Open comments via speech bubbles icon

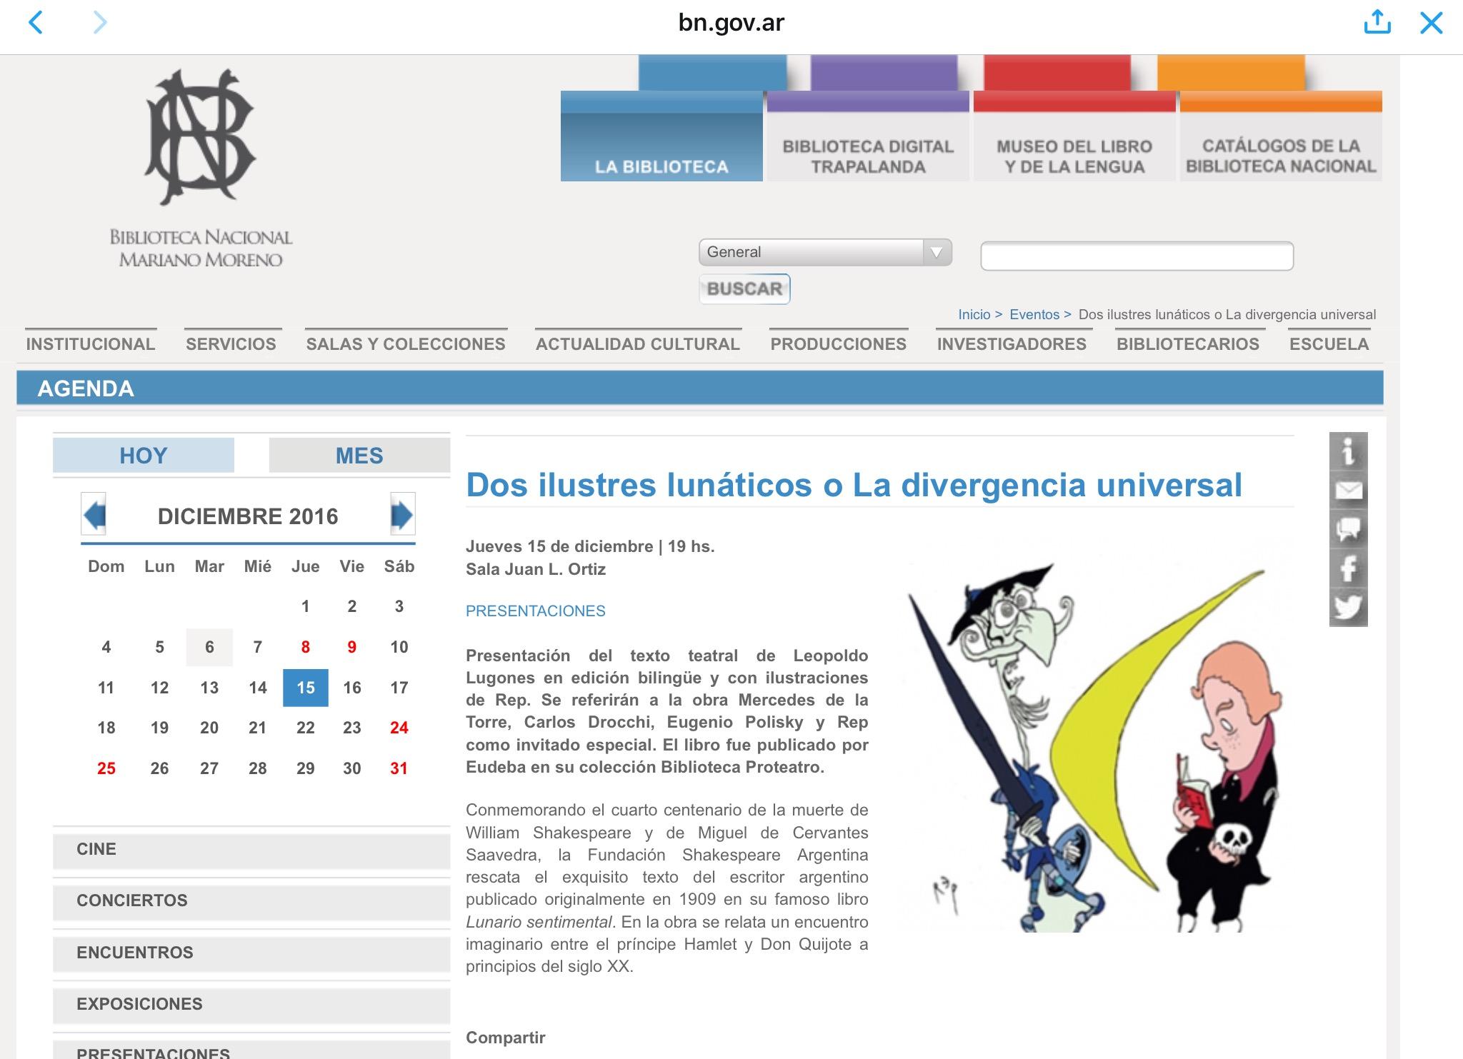coord(1348,529)
